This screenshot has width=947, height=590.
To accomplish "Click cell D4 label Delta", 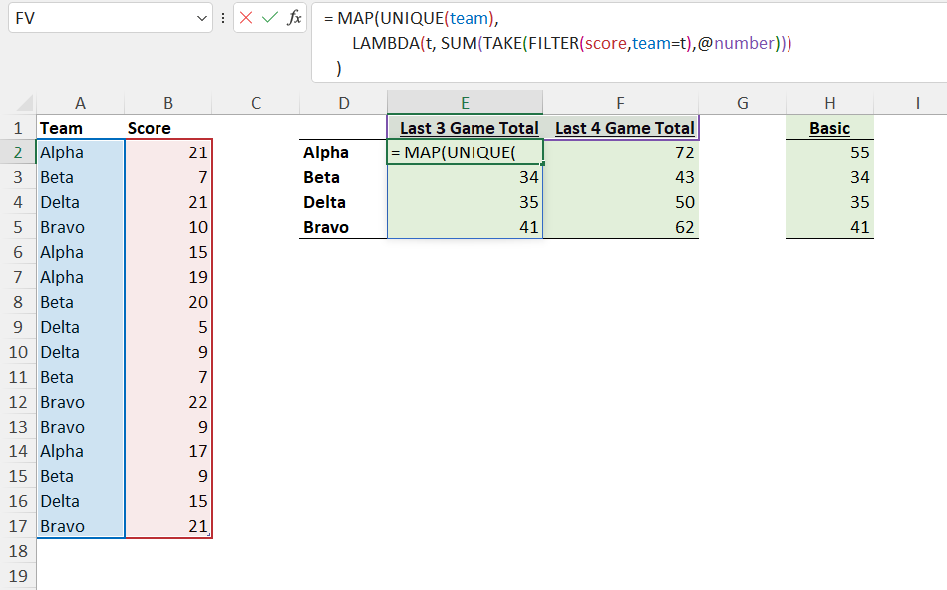I will click(344, 202).
